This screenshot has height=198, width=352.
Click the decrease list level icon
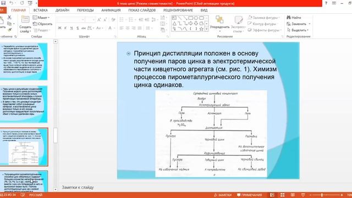point(141,20)
